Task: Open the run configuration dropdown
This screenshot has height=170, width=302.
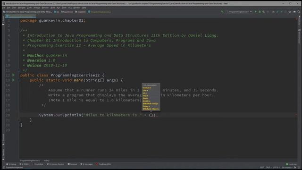Action: click(x=239, y=12)
